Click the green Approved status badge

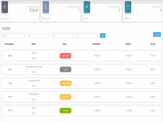pyautogui.click(x=65, y=110)
